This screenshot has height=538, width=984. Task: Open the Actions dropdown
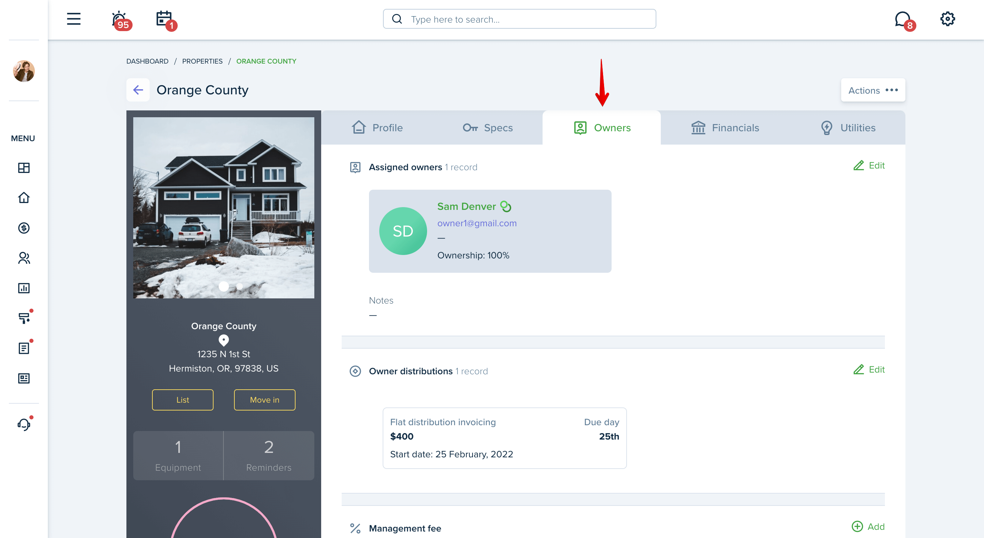click(x=873, y=90)
